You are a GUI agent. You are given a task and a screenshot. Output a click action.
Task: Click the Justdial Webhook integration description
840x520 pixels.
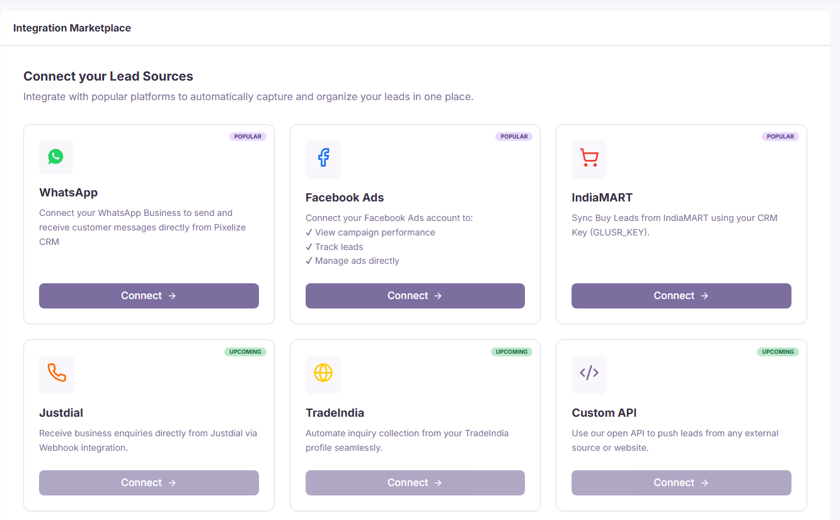click(148, 441)
